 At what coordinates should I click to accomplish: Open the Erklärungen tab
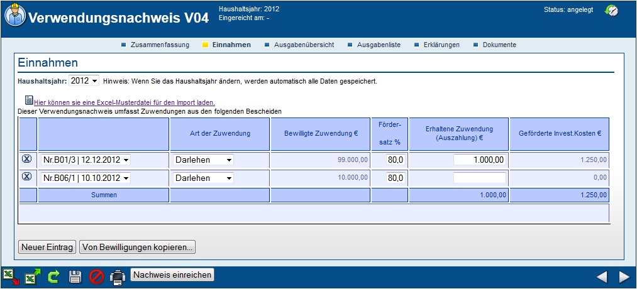pos(441,45)
